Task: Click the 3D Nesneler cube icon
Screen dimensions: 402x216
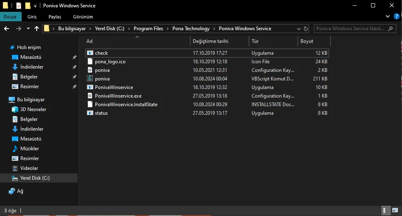Action: (x=15, y=109)
